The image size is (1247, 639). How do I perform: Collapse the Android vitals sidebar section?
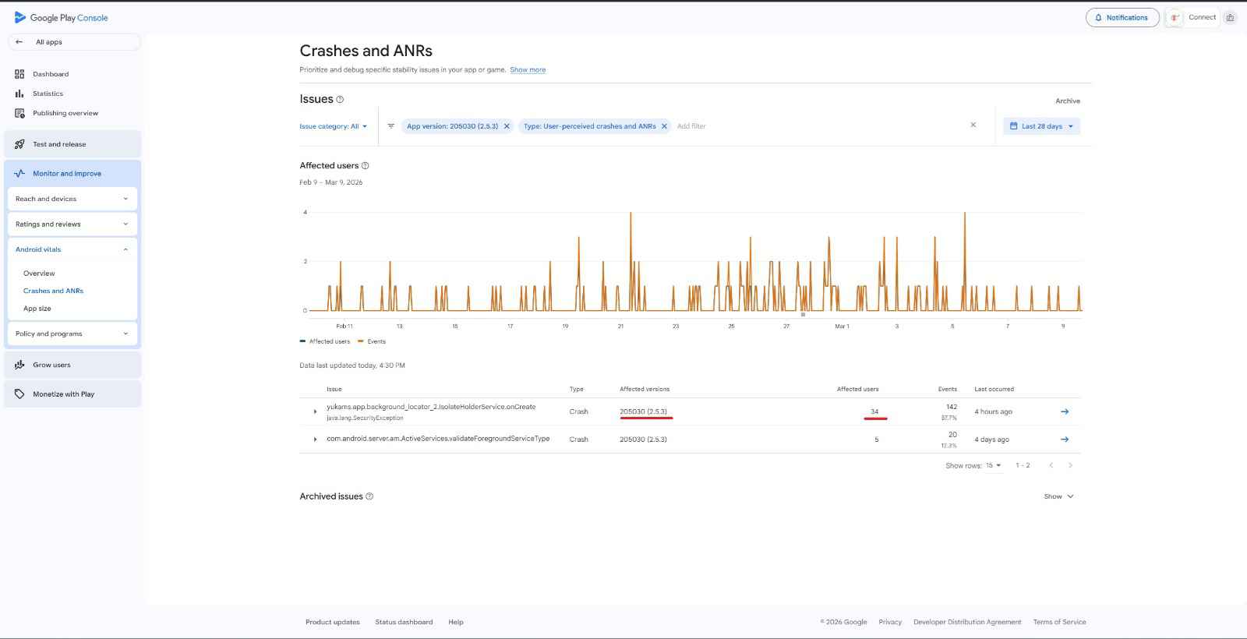tap(125, 249)
